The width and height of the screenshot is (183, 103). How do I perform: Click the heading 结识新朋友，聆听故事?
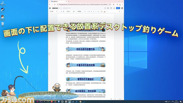point(85,91)
